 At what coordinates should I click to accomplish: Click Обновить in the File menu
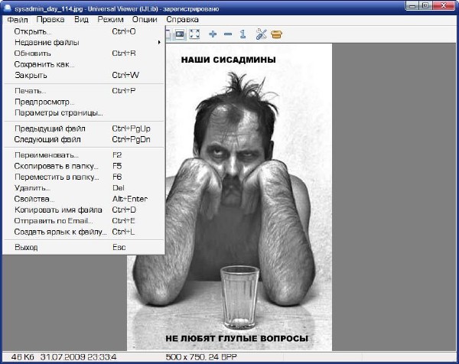coord(33,54)
